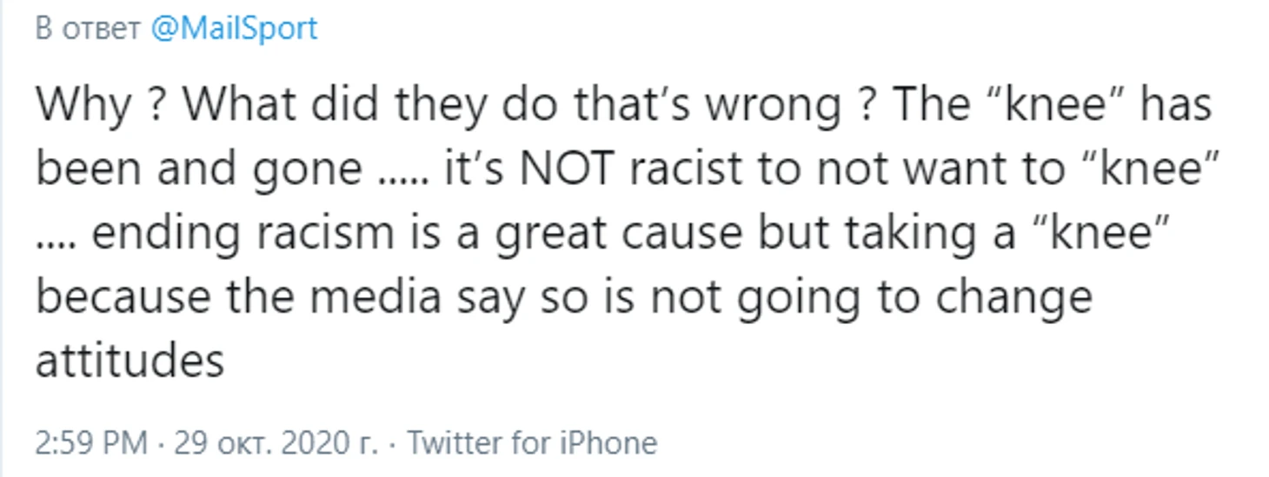Image resolution: width=1269 pixels, height=477 pixels.
Task: Open the @MailSport profile mention link
Action: (x=234, y=29)
